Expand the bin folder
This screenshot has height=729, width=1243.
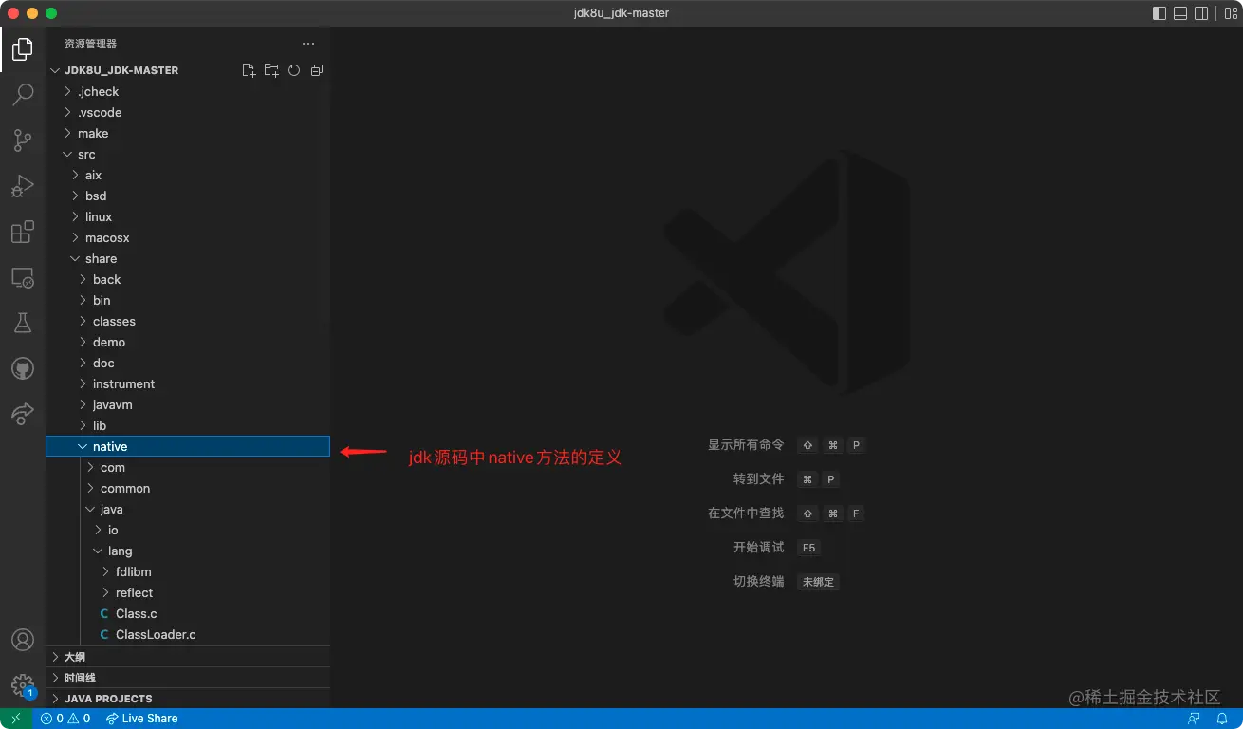click(x=188, y=300)
